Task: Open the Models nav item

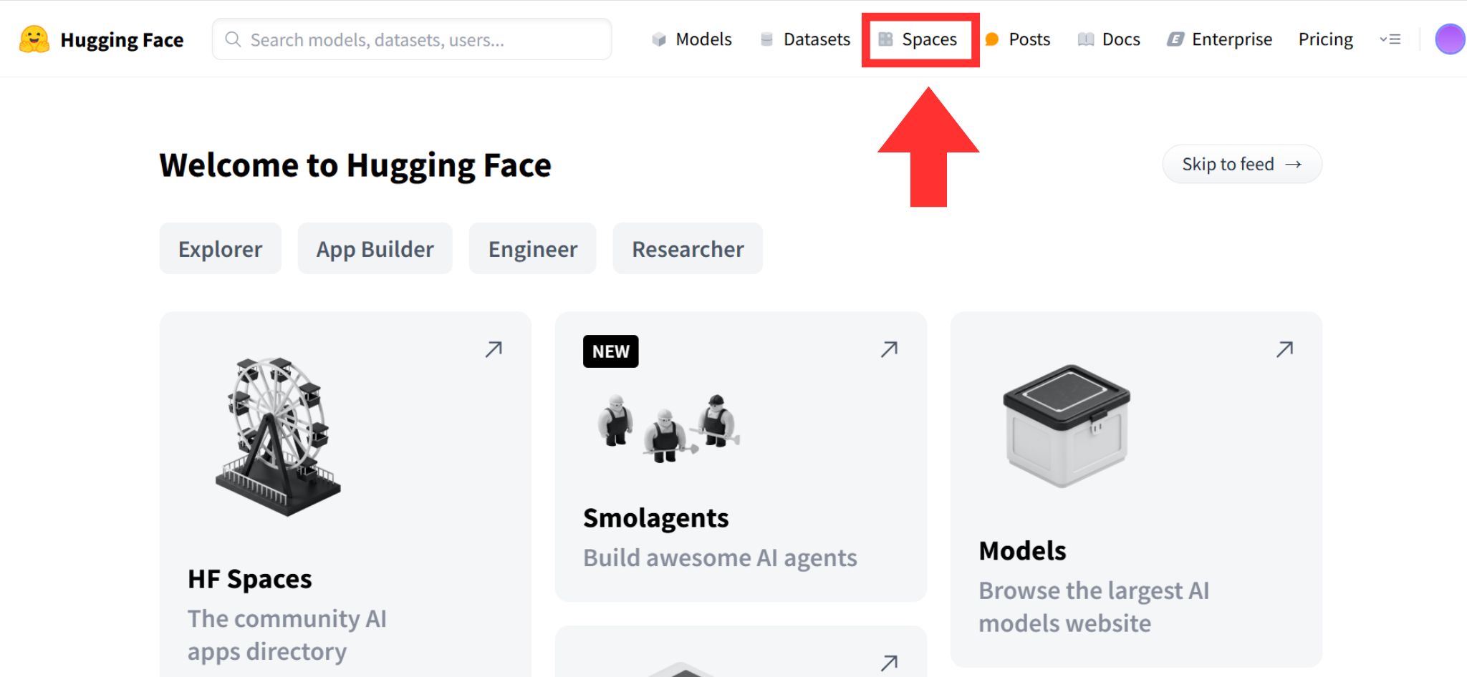Action: click(692, 39)
